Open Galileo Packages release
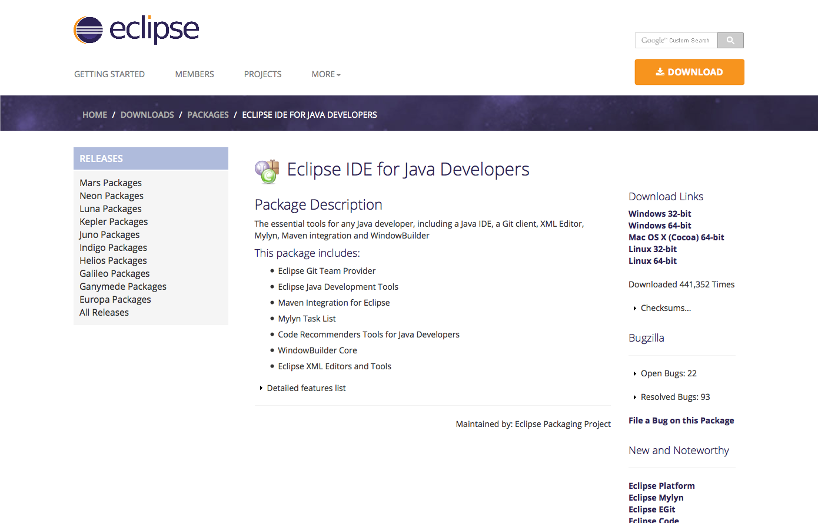The width and height of the screenshot is (818, 523). click(115, 273)
